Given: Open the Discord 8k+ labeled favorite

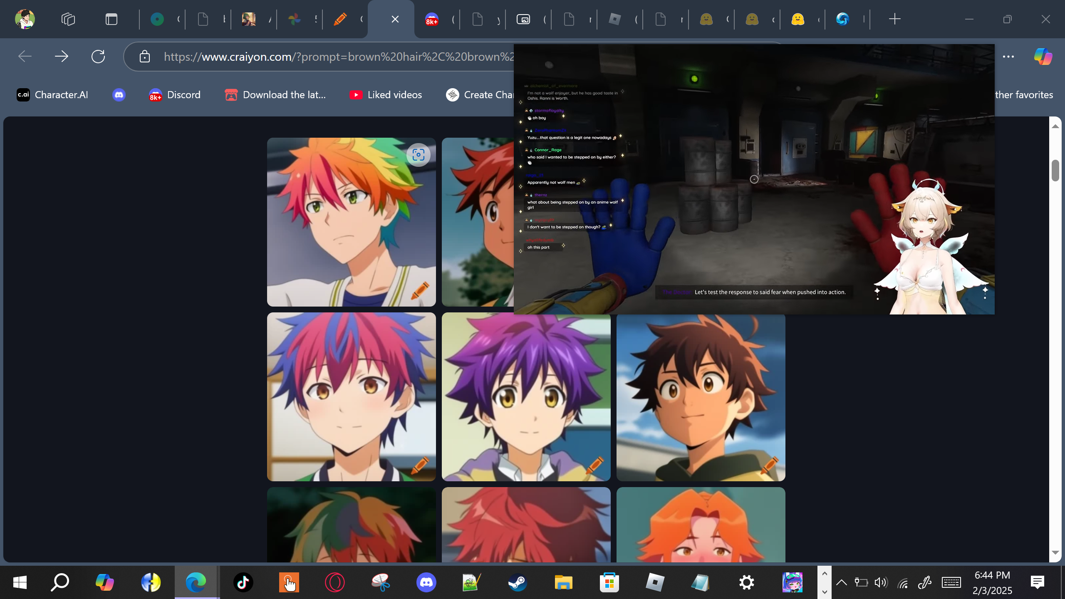Looking at the screenshot, I should pos(175,95).
